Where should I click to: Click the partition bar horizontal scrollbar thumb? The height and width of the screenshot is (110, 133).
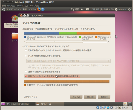pos(54,42)
